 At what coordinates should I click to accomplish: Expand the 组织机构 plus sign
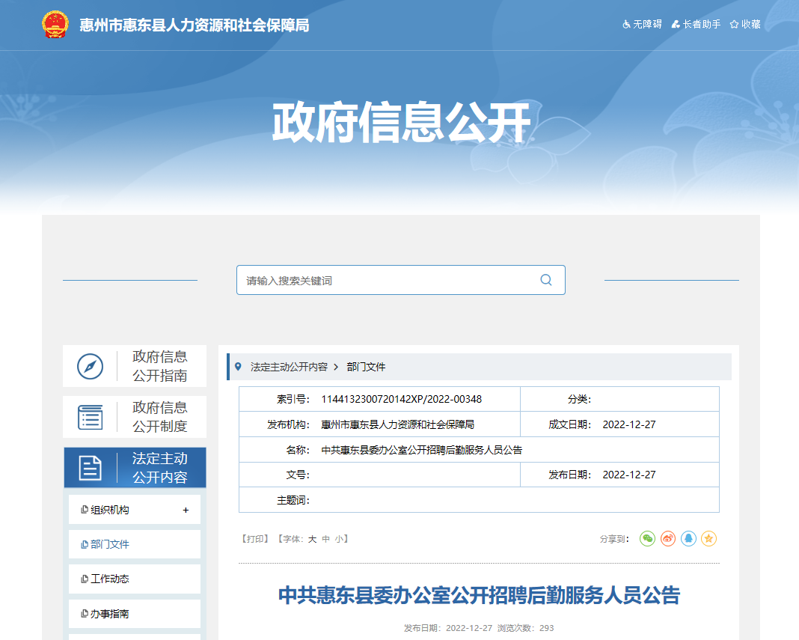pyautogui.click(x=186, y=511)
